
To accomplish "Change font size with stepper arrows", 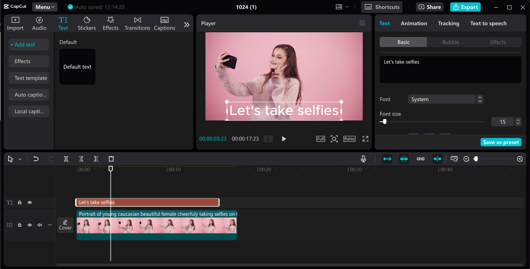I will 518,121.
